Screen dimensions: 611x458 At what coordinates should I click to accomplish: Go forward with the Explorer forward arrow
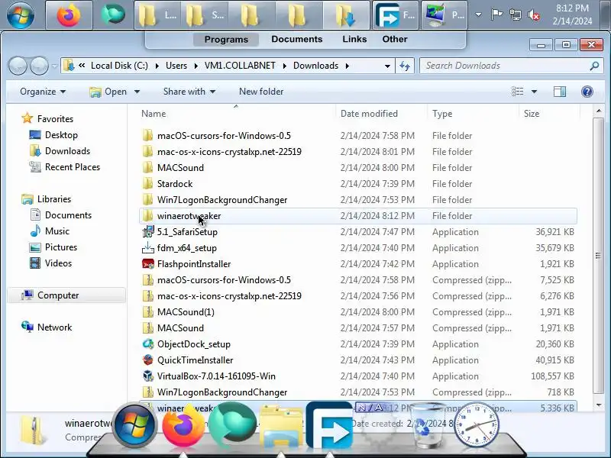pos(40,66)
